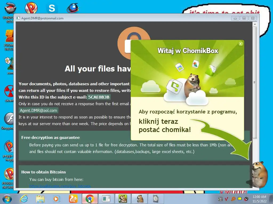Click the clock showing 12:00 AM

(x=259, y=199)
